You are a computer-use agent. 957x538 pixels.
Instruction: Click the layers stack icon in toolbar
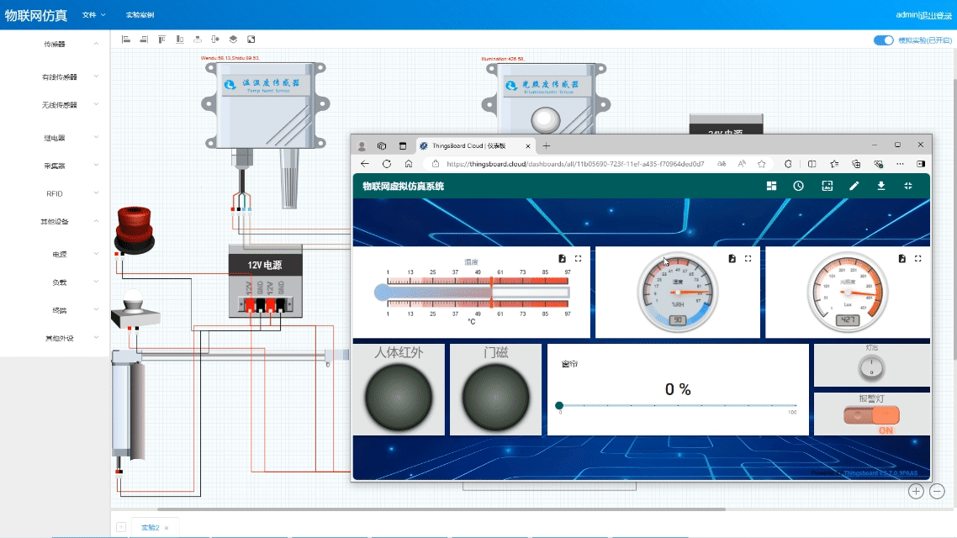(233, 40)
